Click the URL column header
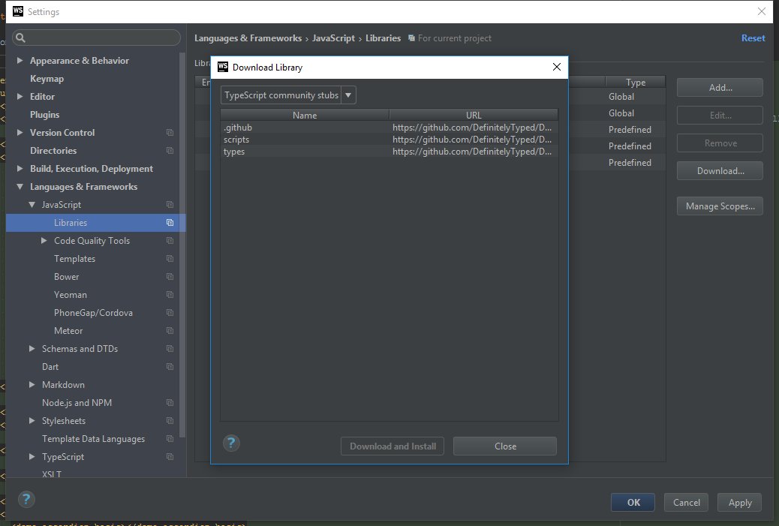Viewport: 779px width, 526px height. point(474,116)
